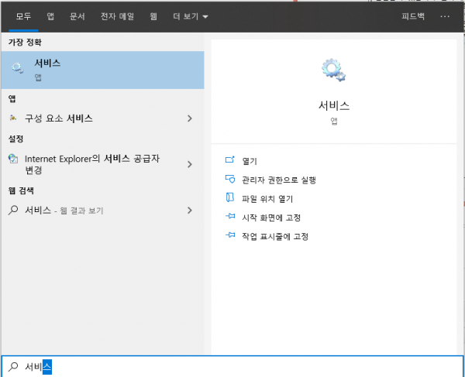Screen dimensions: 465x377
Task: Open 구성 요소 서비스 result
Action: coord(102,118)
